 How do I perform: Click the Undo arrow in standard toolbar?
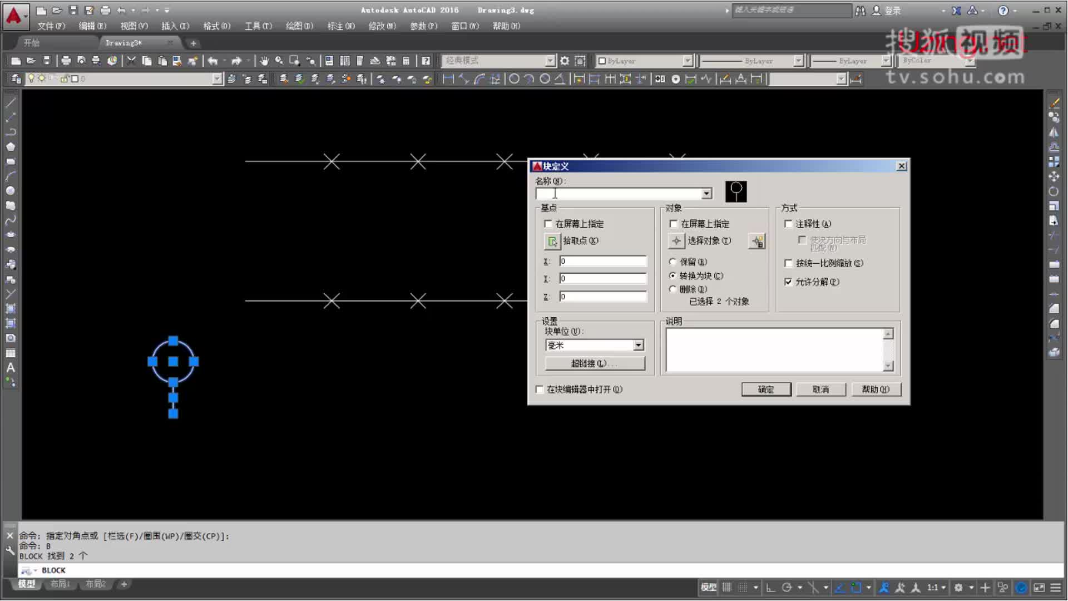213,61
